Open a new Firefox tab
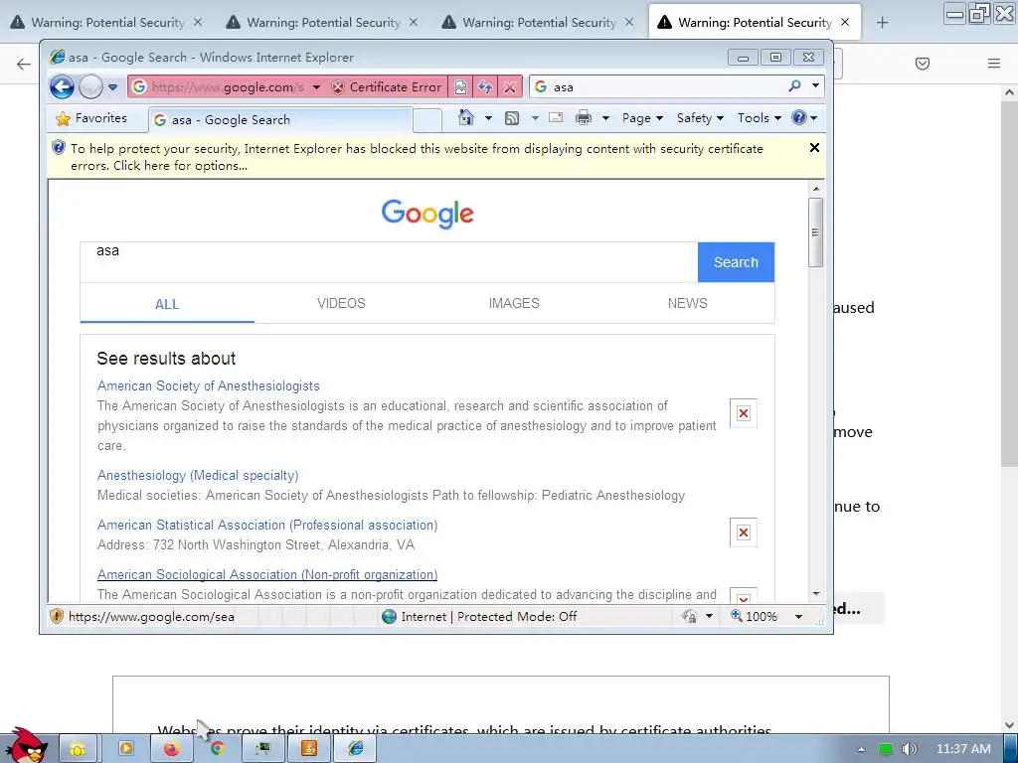 click(x=882, y=23)
